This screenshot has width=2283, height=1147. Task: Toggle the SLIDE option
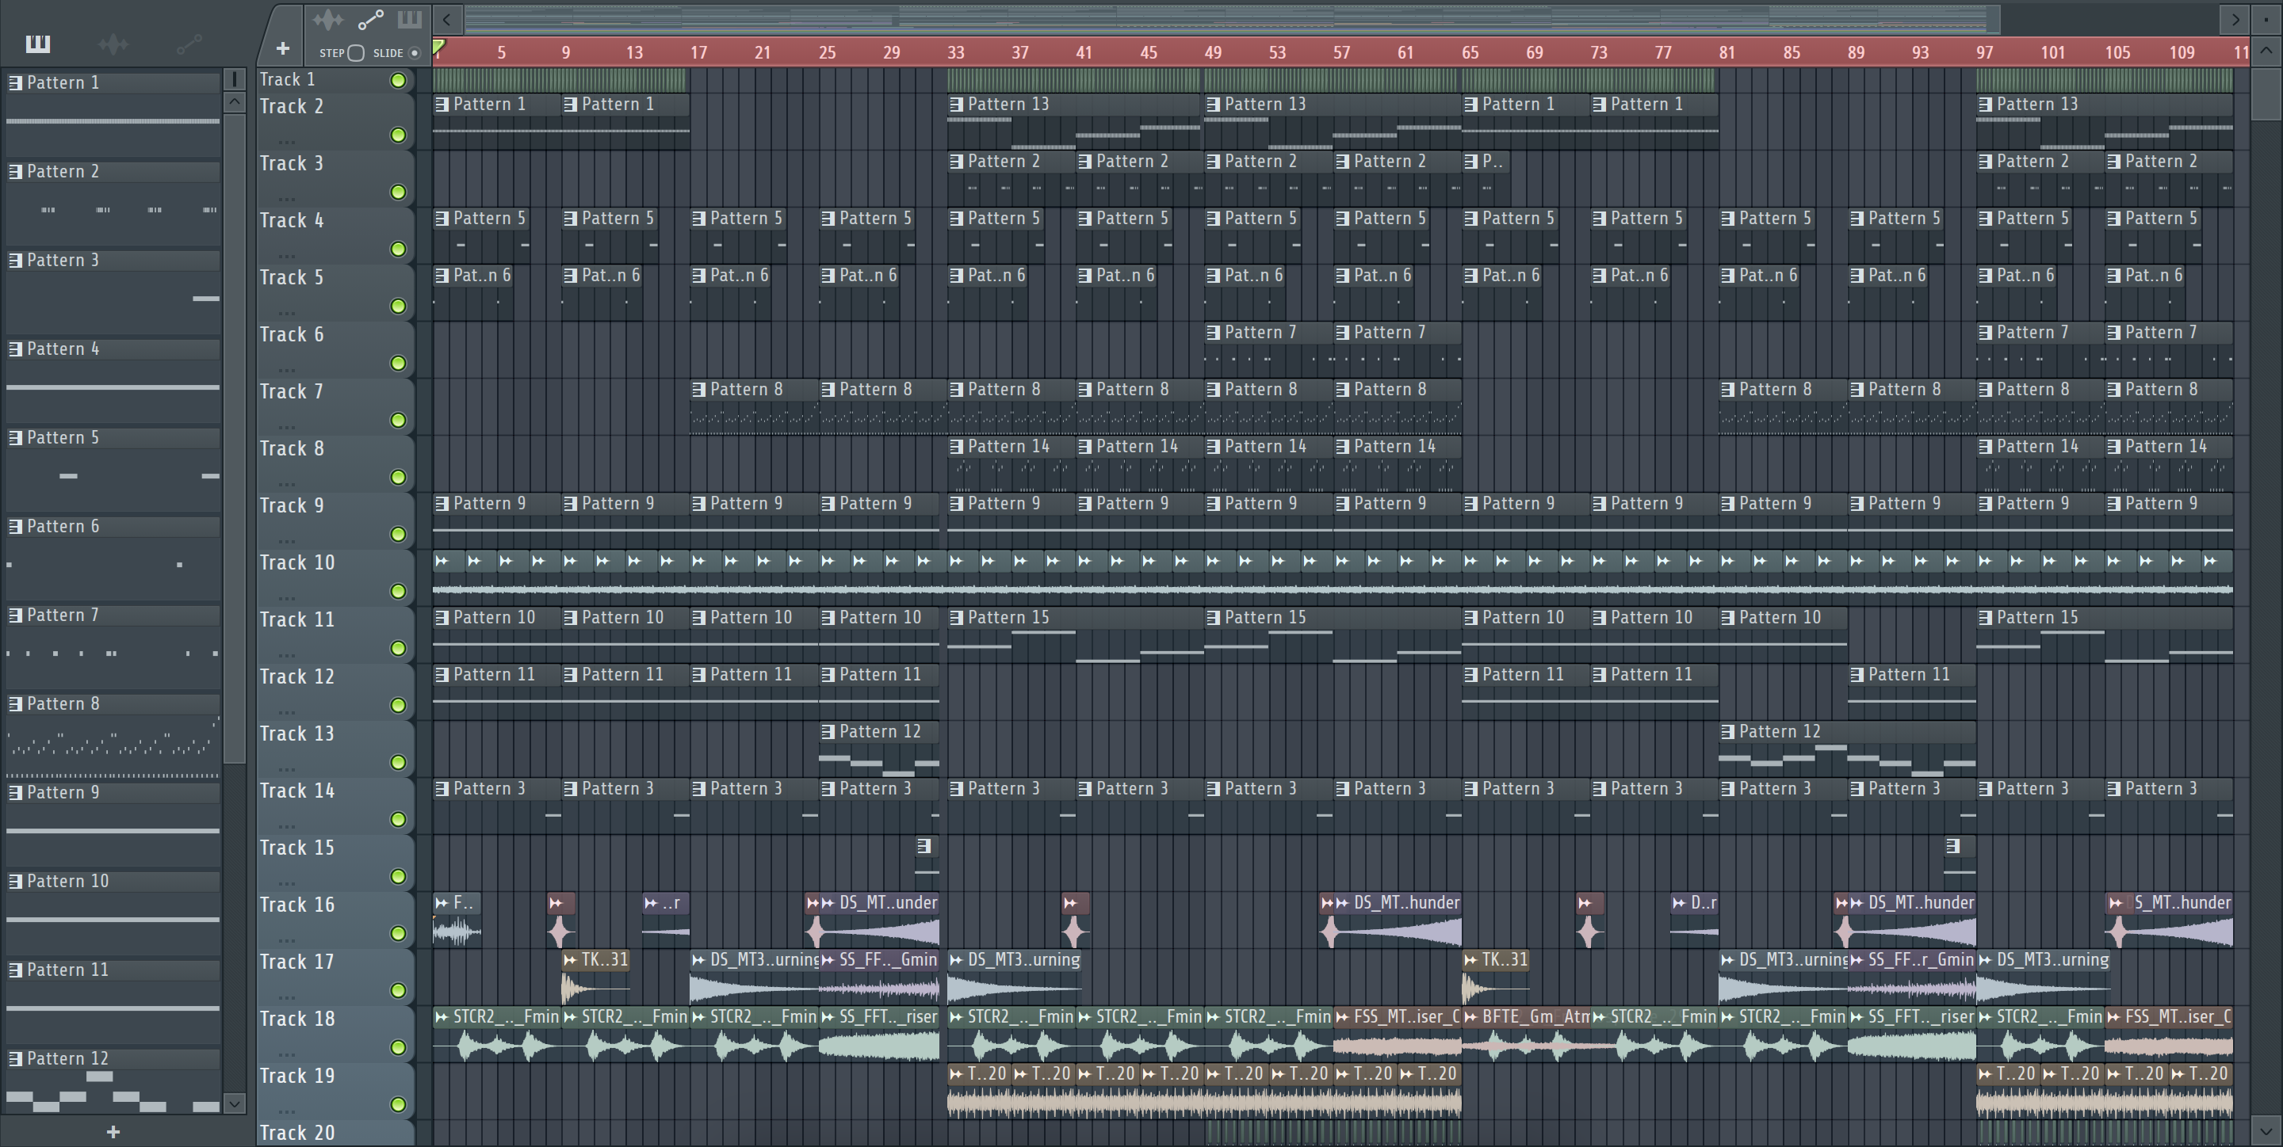tap(413, 53)
